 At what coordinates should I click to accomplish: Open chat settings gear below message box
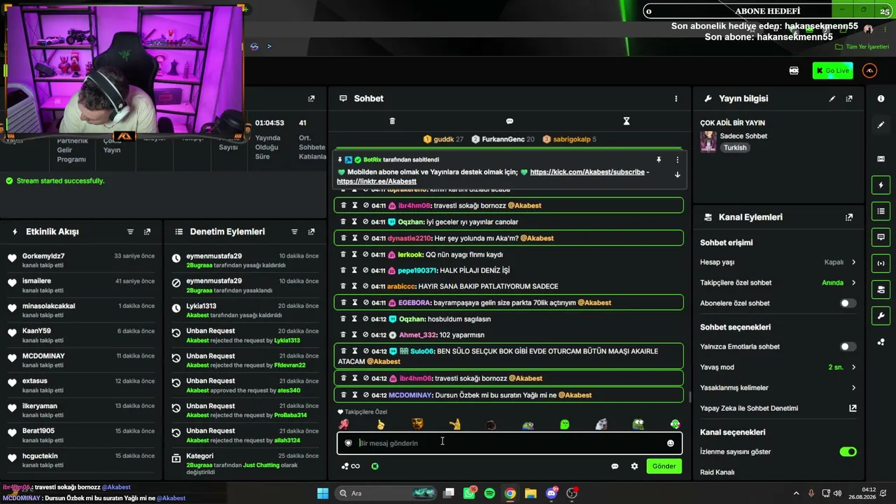pos(634,466)
